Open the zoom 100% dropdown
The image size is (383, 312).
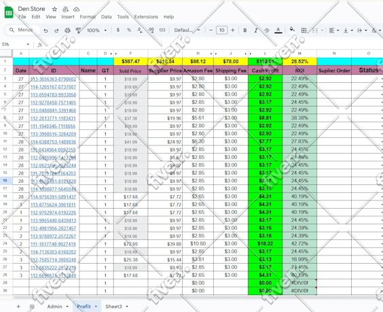[x=97, y=31]
